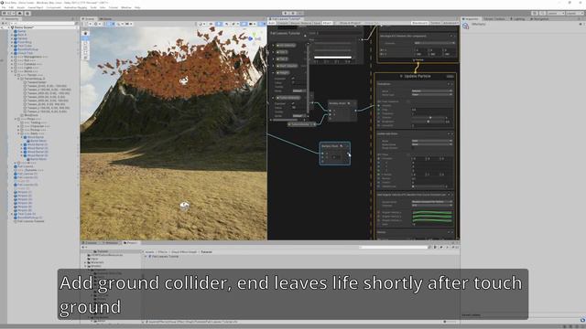Collapse the Terrain object in Hierarchy
The width and height of the screenshot is (586, 329).
(x=16, y=75)
